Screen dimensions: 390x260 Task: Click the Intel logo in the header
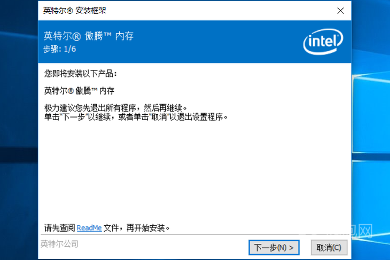[x=323, y=42]
